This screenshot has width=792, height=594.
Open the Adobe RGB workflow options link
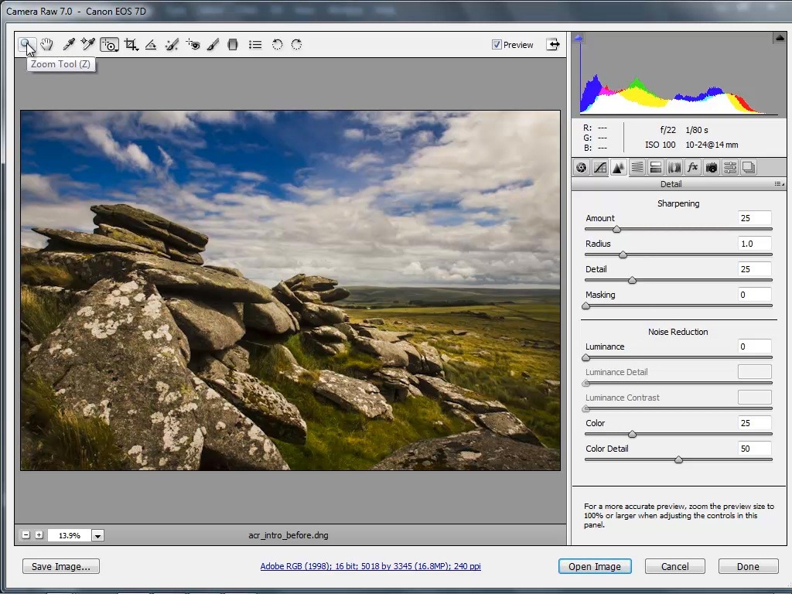click(x=370, y=566)
